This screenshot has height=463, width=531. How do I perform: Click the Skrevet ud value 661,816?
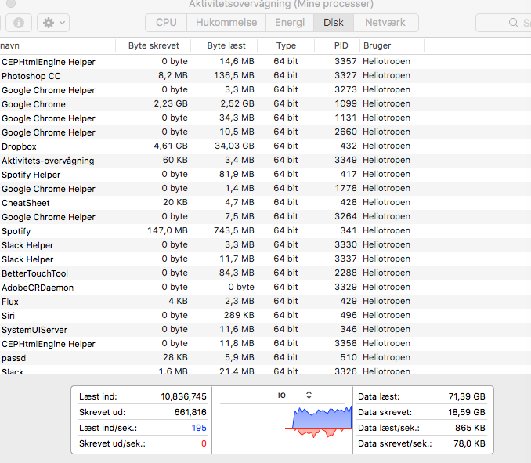coord(190,412)
